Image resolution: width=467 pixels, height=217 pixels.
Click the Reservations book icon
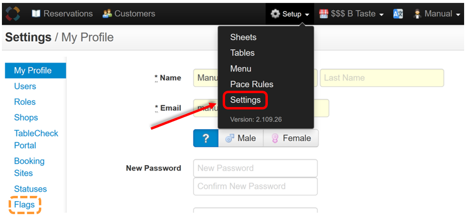[x=36, y=14]
